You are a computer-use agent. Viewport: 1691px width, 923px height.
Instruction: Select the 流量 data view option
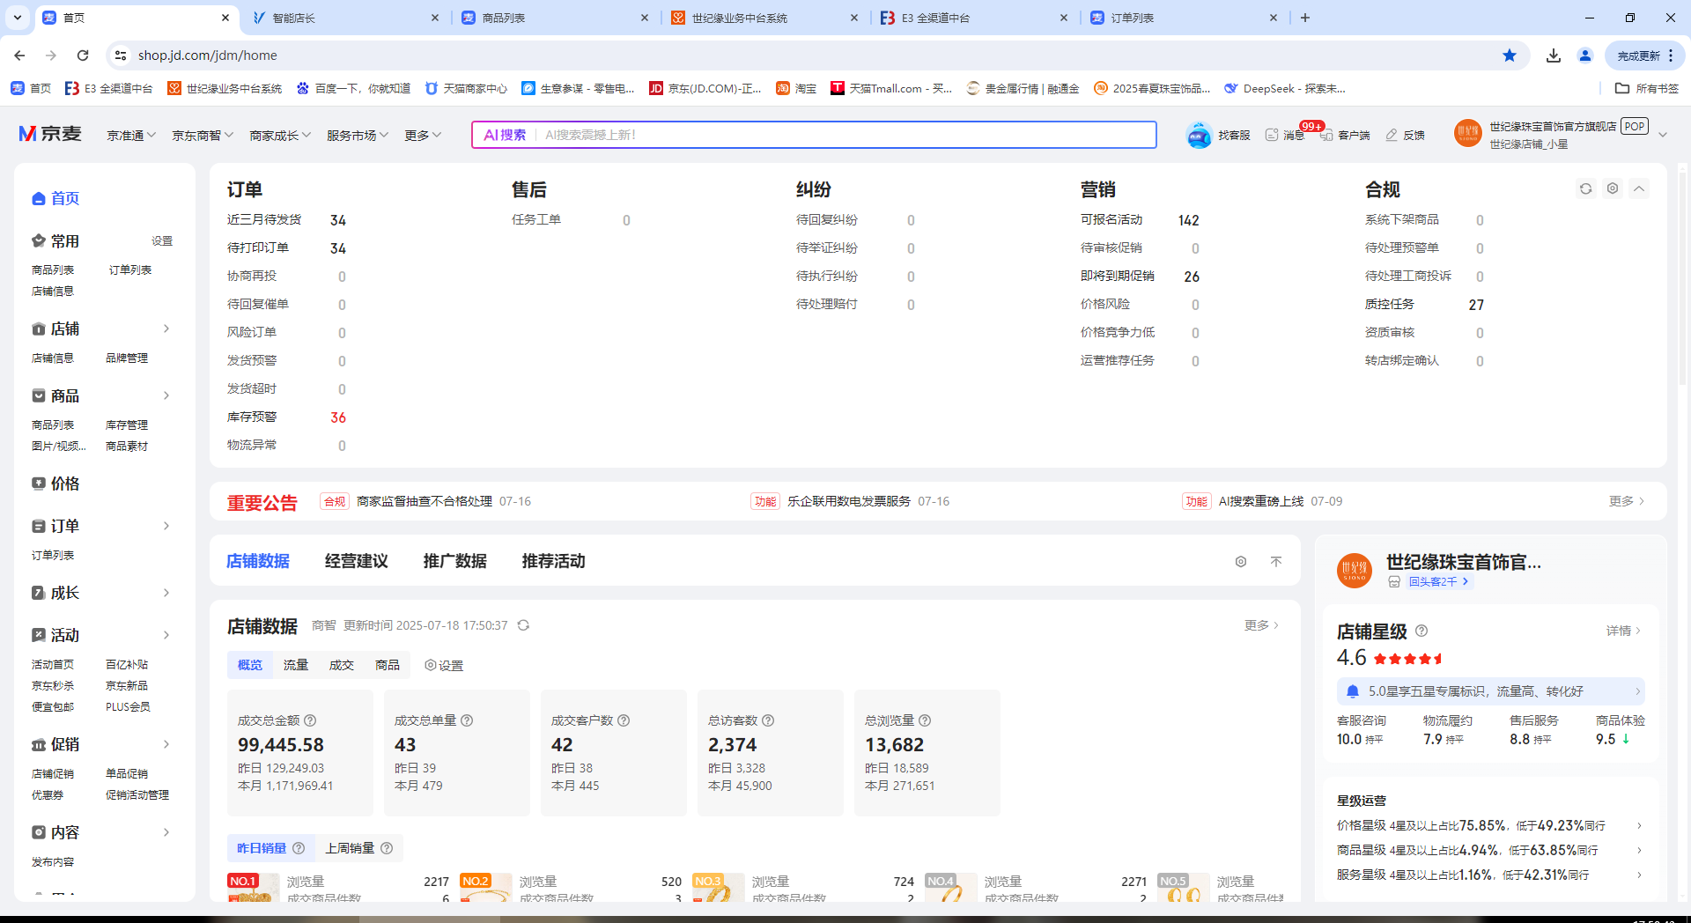tap(296, 665)
